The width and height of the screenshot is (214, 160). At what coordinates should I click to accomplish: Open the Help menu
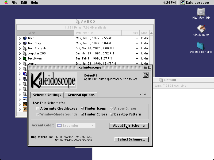35,3
